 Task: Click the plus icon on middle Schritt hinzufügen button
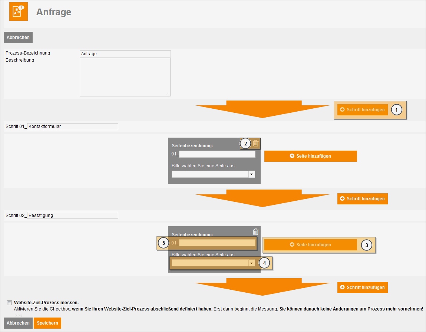pyautogui.click(x=342, y=199)
